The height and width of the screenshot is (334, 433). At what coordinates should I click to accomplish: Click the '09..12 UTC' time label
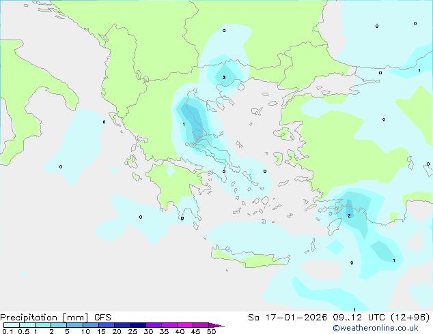click(x=359, y=318)
